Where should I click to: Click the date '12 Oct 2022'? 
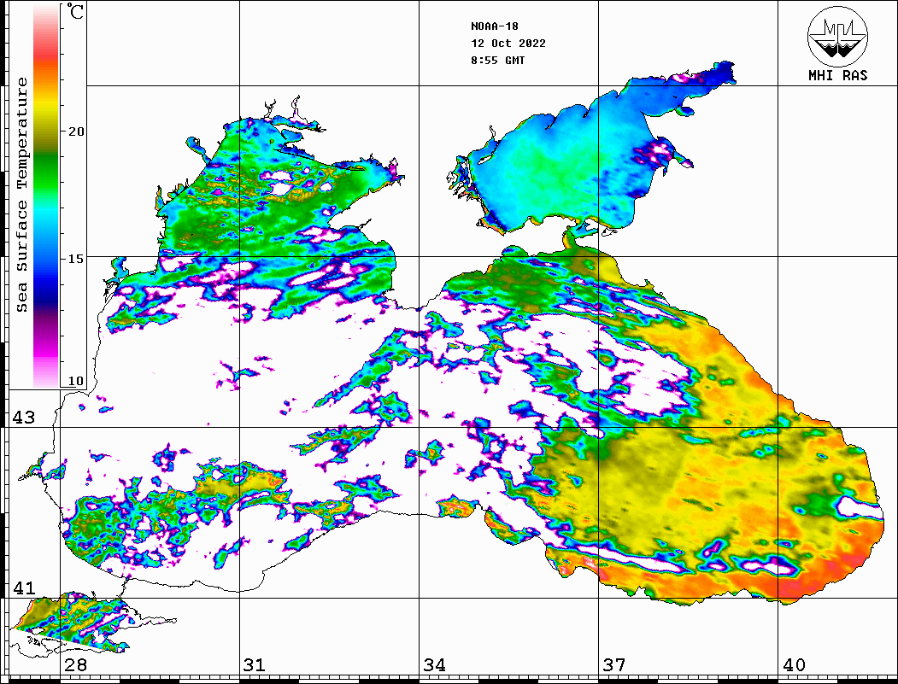[508, 44]
